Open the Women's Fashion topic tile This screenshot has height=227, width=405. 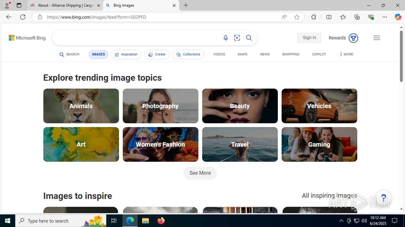pos(160,144)
